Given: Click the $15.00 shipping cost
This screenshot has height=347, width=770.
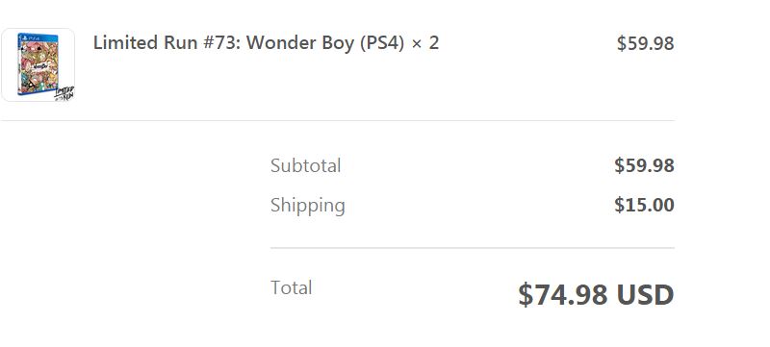Looking at the screenshot, I should pos(644,205).
